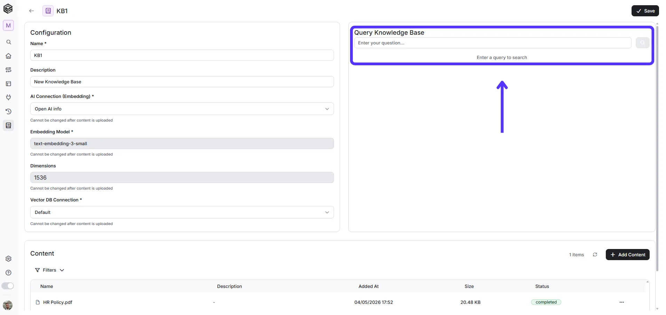Image resolution: width=666 pixels, height=315 pixels.
Task: Go back using the left arrow
Action: tap(32, 11)
